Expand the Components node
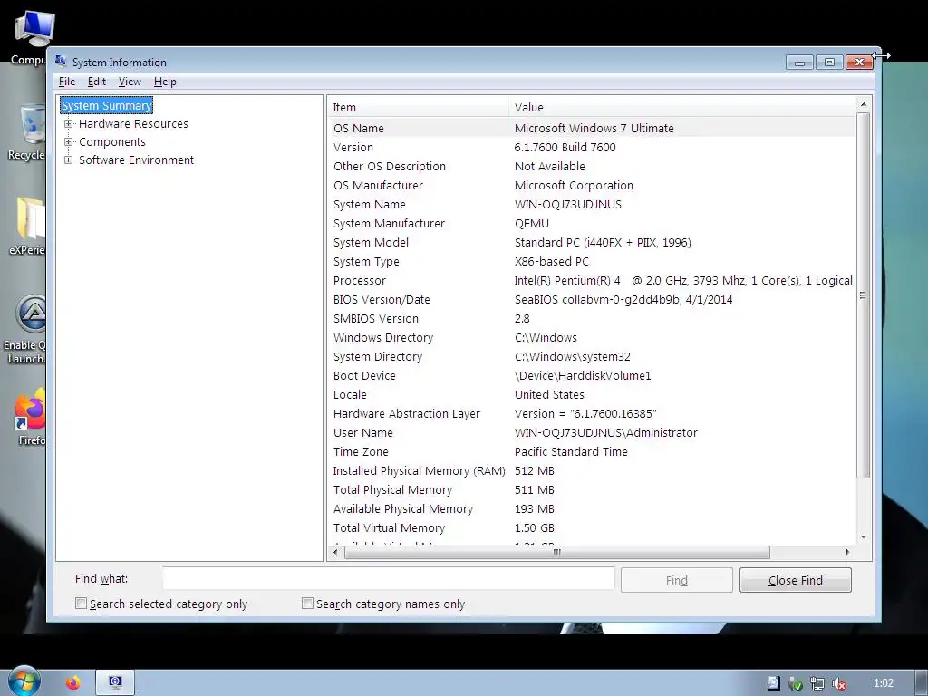 click(x=68, y=142)
